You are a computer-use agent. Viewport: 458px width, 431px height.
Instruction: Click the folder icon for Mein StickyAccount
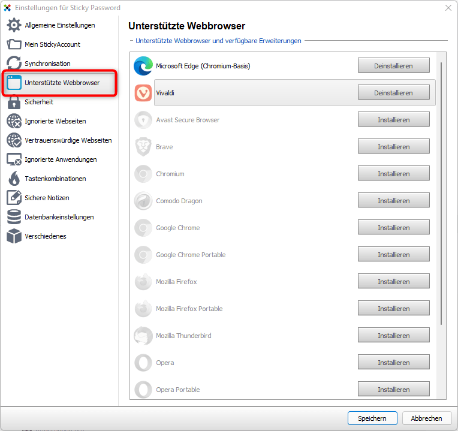[14, 44]
